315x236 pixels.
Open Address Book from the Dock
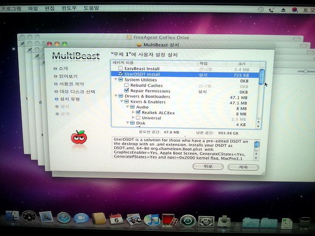99,218
